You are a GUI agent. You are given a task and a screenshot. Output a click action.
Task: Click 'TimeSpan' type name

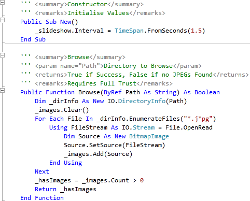[129, 31]
